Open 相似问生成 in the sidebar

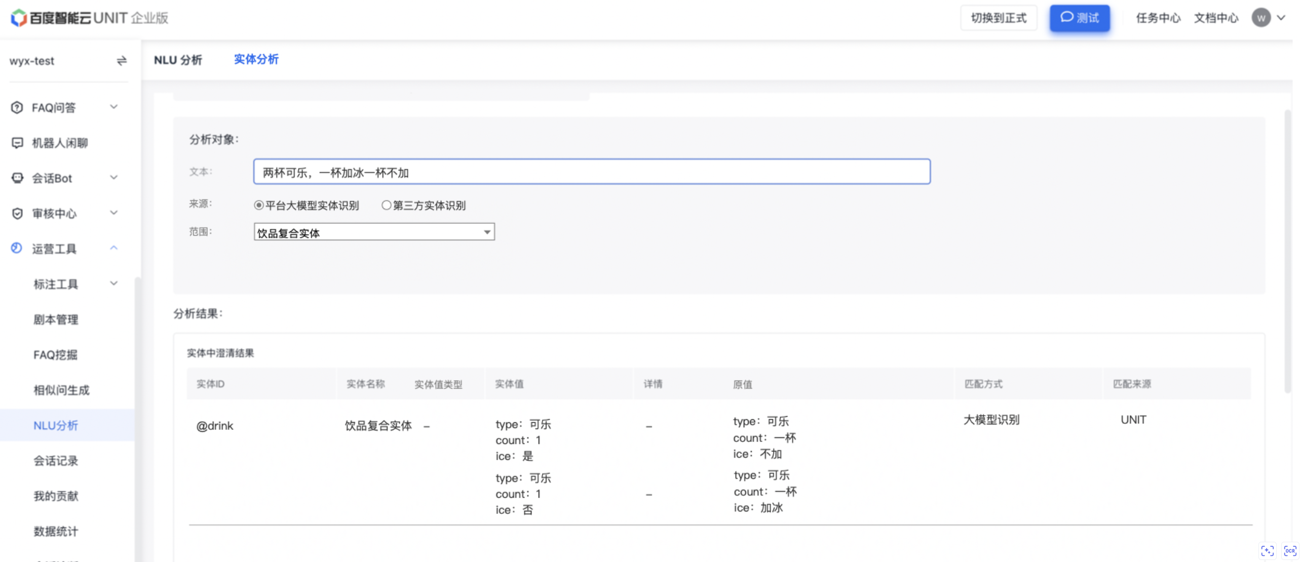click(x=61, y=390)
